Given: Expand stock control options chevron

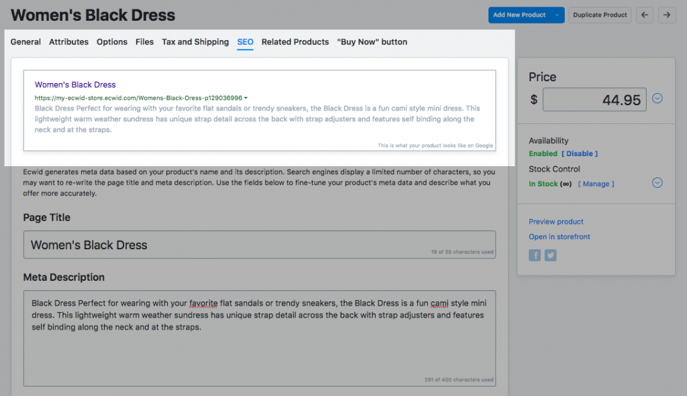Looking at the screenshot, I should 657,182.
